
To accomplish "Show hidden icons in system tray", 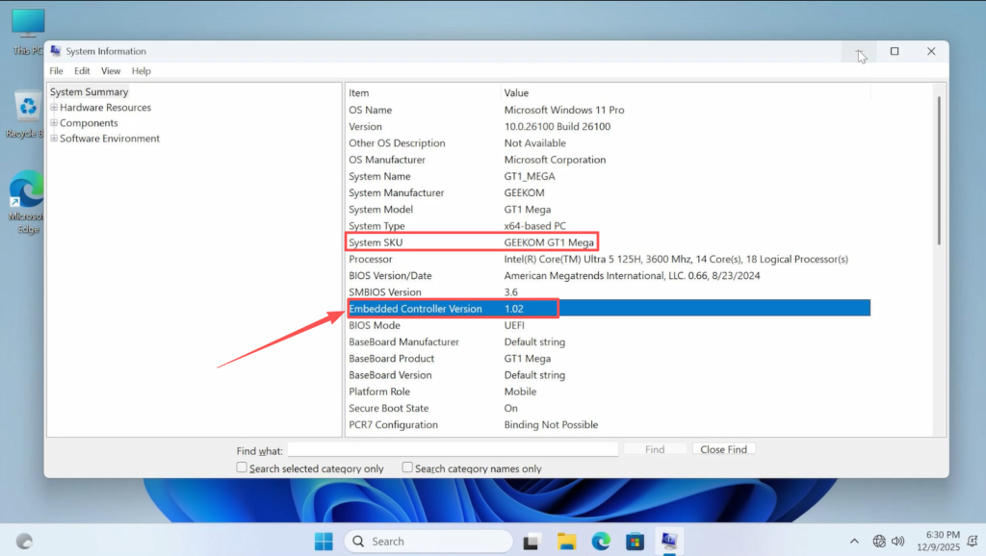I will (854, 542).
